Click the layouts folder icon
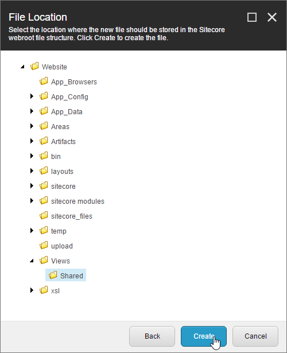Screen dimensions: 287x353 (x=44, y=170)
